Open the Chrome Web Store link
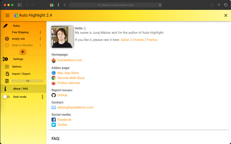The height and width of the screenshot is (144, 231). tap(71, 78)
